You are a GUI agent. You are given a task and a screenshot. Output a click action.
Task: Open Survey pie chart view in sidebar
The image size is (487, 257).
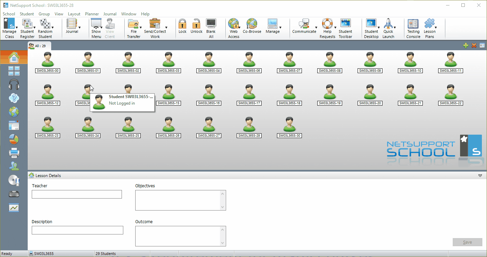14,139
